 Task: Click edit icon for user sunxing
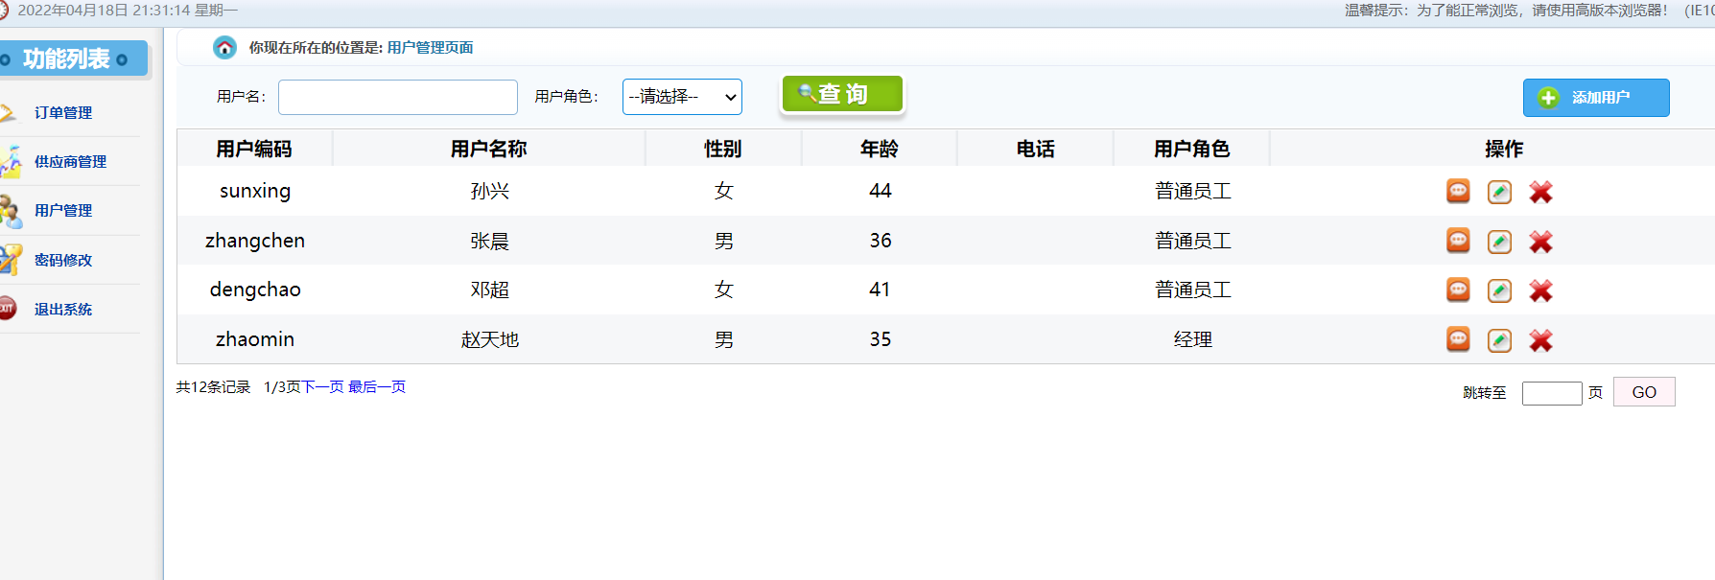tap(1499, 192)
